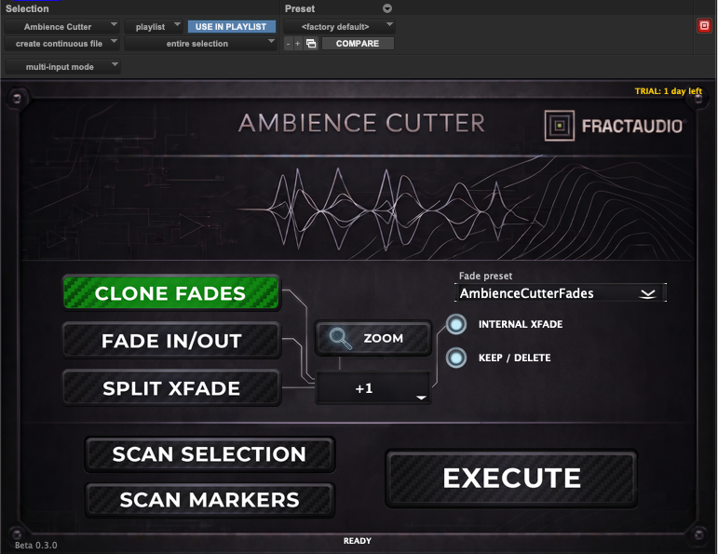Open the create continuous file dropdown
Image resolution: width=718 pixels, height=554 pixels.
pos(61,44)
